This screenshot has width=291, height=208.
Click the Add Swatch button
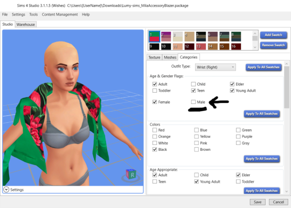click(274, 35)
